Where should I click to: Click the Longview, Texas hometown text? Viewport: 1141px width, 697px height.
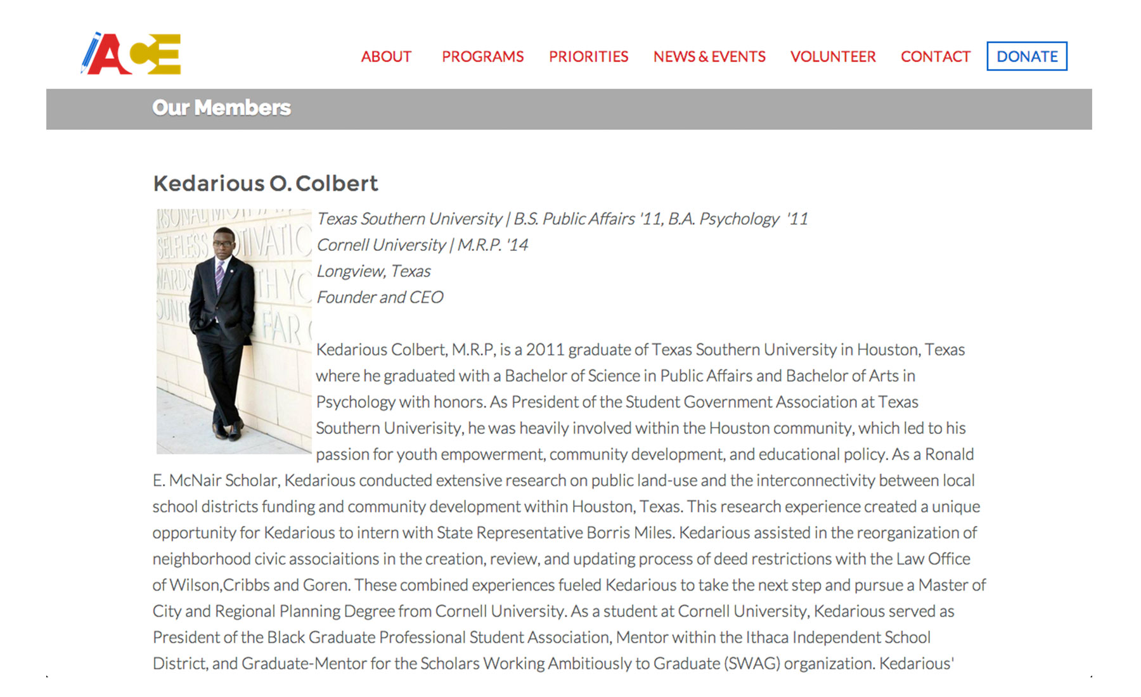tap(373, 272)
